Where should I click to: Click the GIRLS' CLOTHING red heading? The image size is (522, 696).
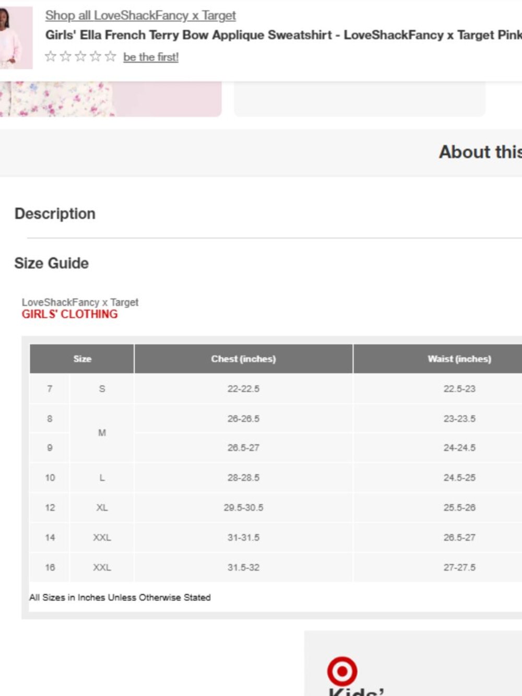(x=69, y=314)
